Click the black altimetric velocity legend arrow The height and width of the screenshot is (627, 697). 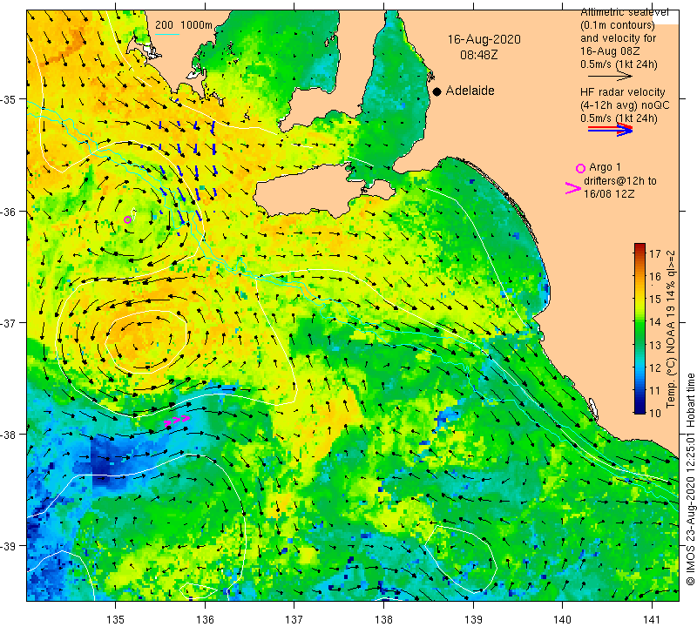tap(610, 76)
